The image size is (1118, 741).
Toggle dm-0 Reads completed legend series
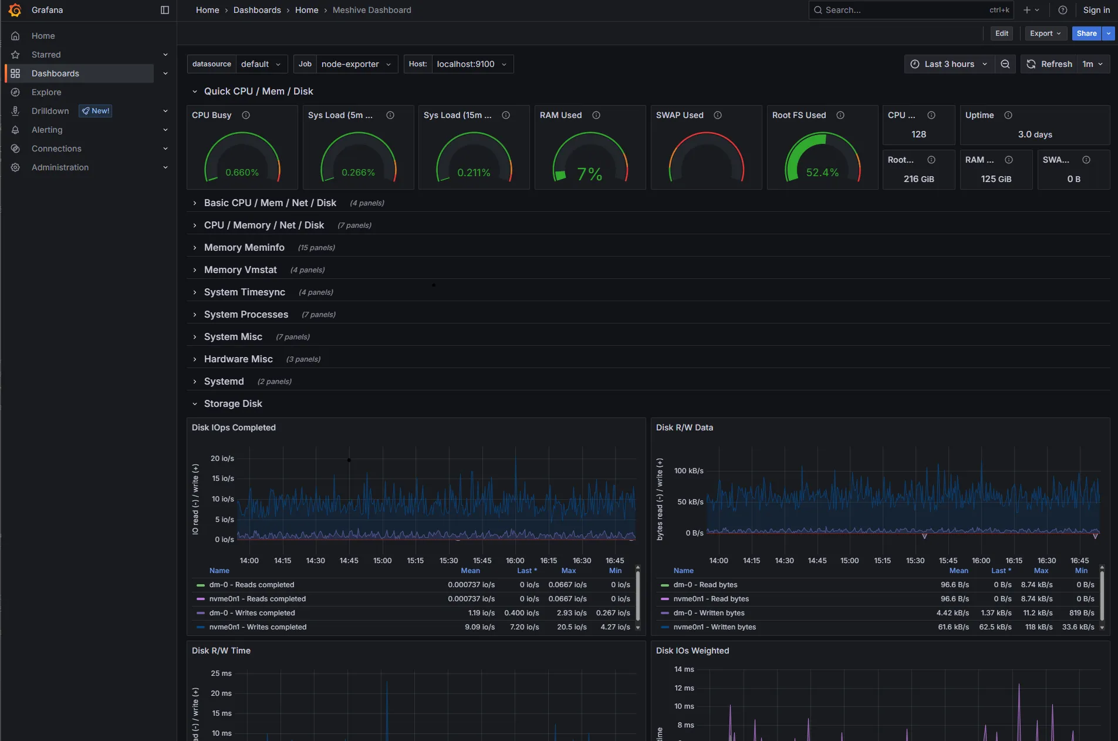(251, 585)
